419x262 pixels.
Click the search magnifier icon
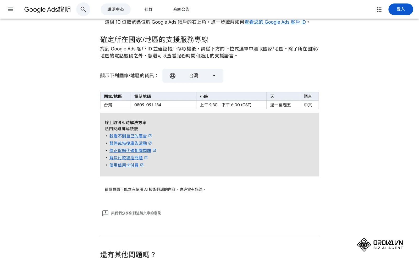[83, 9]
